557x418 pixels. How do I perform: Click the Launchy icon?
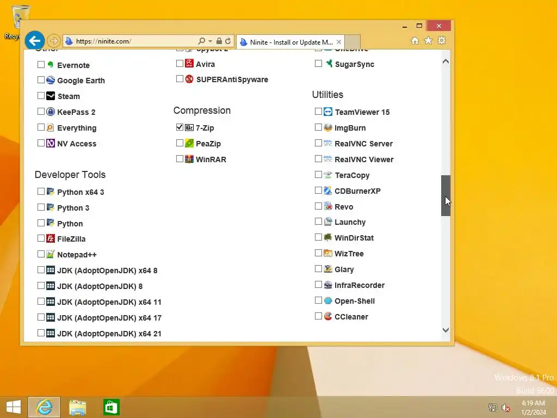point(328,222)
